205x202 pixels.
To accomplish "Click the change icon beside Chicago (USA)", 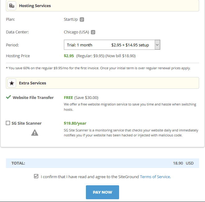I will pyautogui.click(x=93, y=32).
